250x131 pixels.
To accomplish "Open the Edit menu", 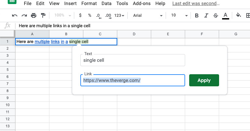I will click(x=40, y=3).
